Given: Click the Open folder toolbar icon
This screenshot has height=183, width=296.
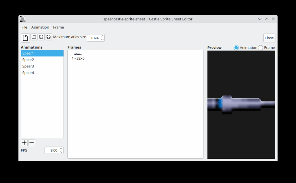Looking at the screenshot, I should [34, 37].
